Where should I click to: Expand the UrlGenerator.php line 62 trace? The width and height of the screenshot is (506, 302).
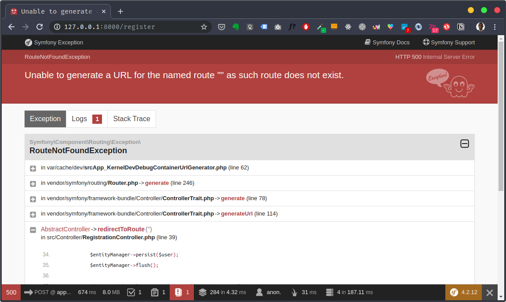[x=33, y=168]
